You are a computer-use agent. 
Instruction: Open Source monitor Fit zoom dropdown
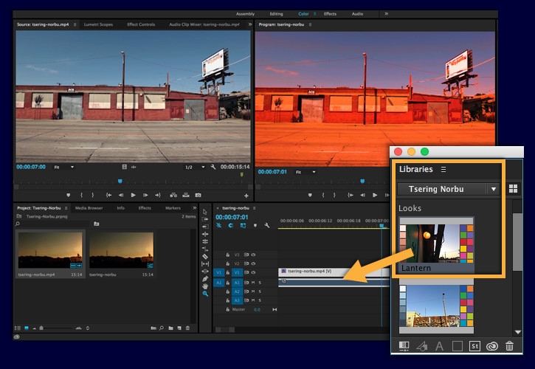(66, 168)
